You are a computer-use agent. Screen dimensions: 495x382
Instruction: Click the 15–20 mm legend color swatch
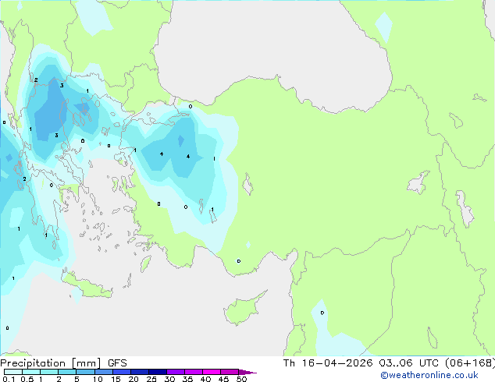coord(121,372)
